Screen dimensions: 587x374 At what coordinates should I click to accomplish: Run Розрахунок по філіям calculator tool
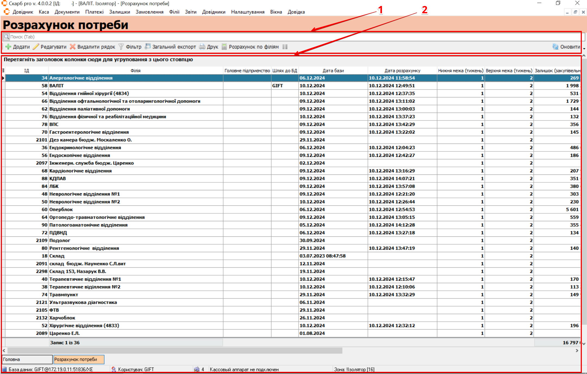coord(224,47)
